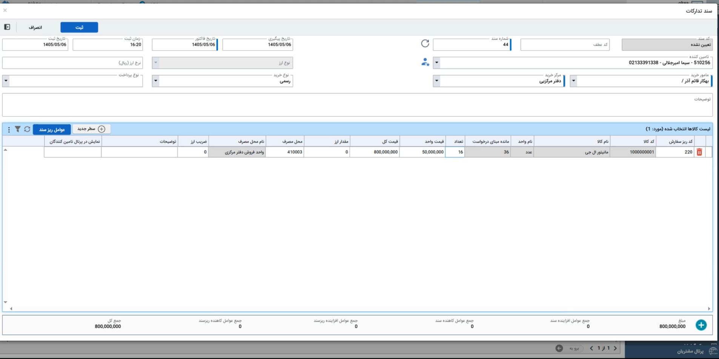
Task: Click the واحد فروش دفتر مرکزی cell
Action: (237, 152)
